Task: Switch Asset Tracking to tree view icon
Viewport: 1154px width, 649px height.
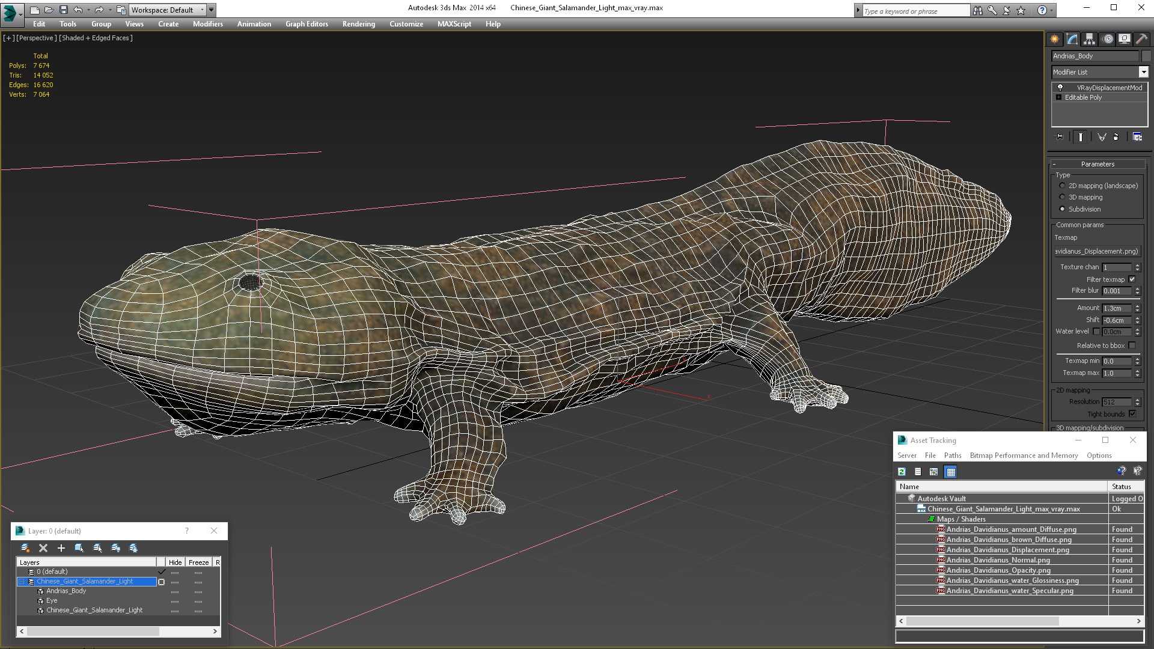Action: 933,472
